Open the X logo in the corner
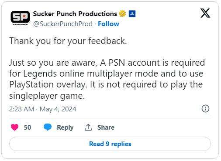The image size is (221, 161). coord(205,13)
